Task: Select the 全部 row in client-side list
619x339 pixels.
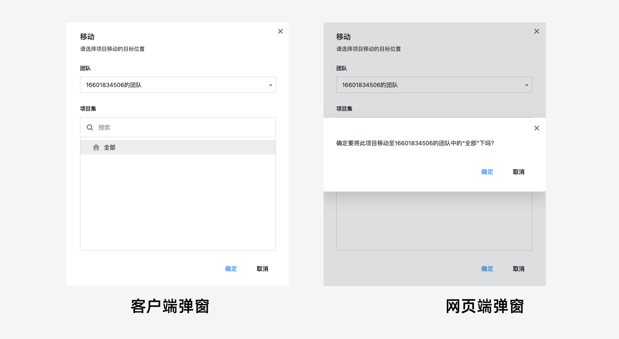Action: coord(178,147)
